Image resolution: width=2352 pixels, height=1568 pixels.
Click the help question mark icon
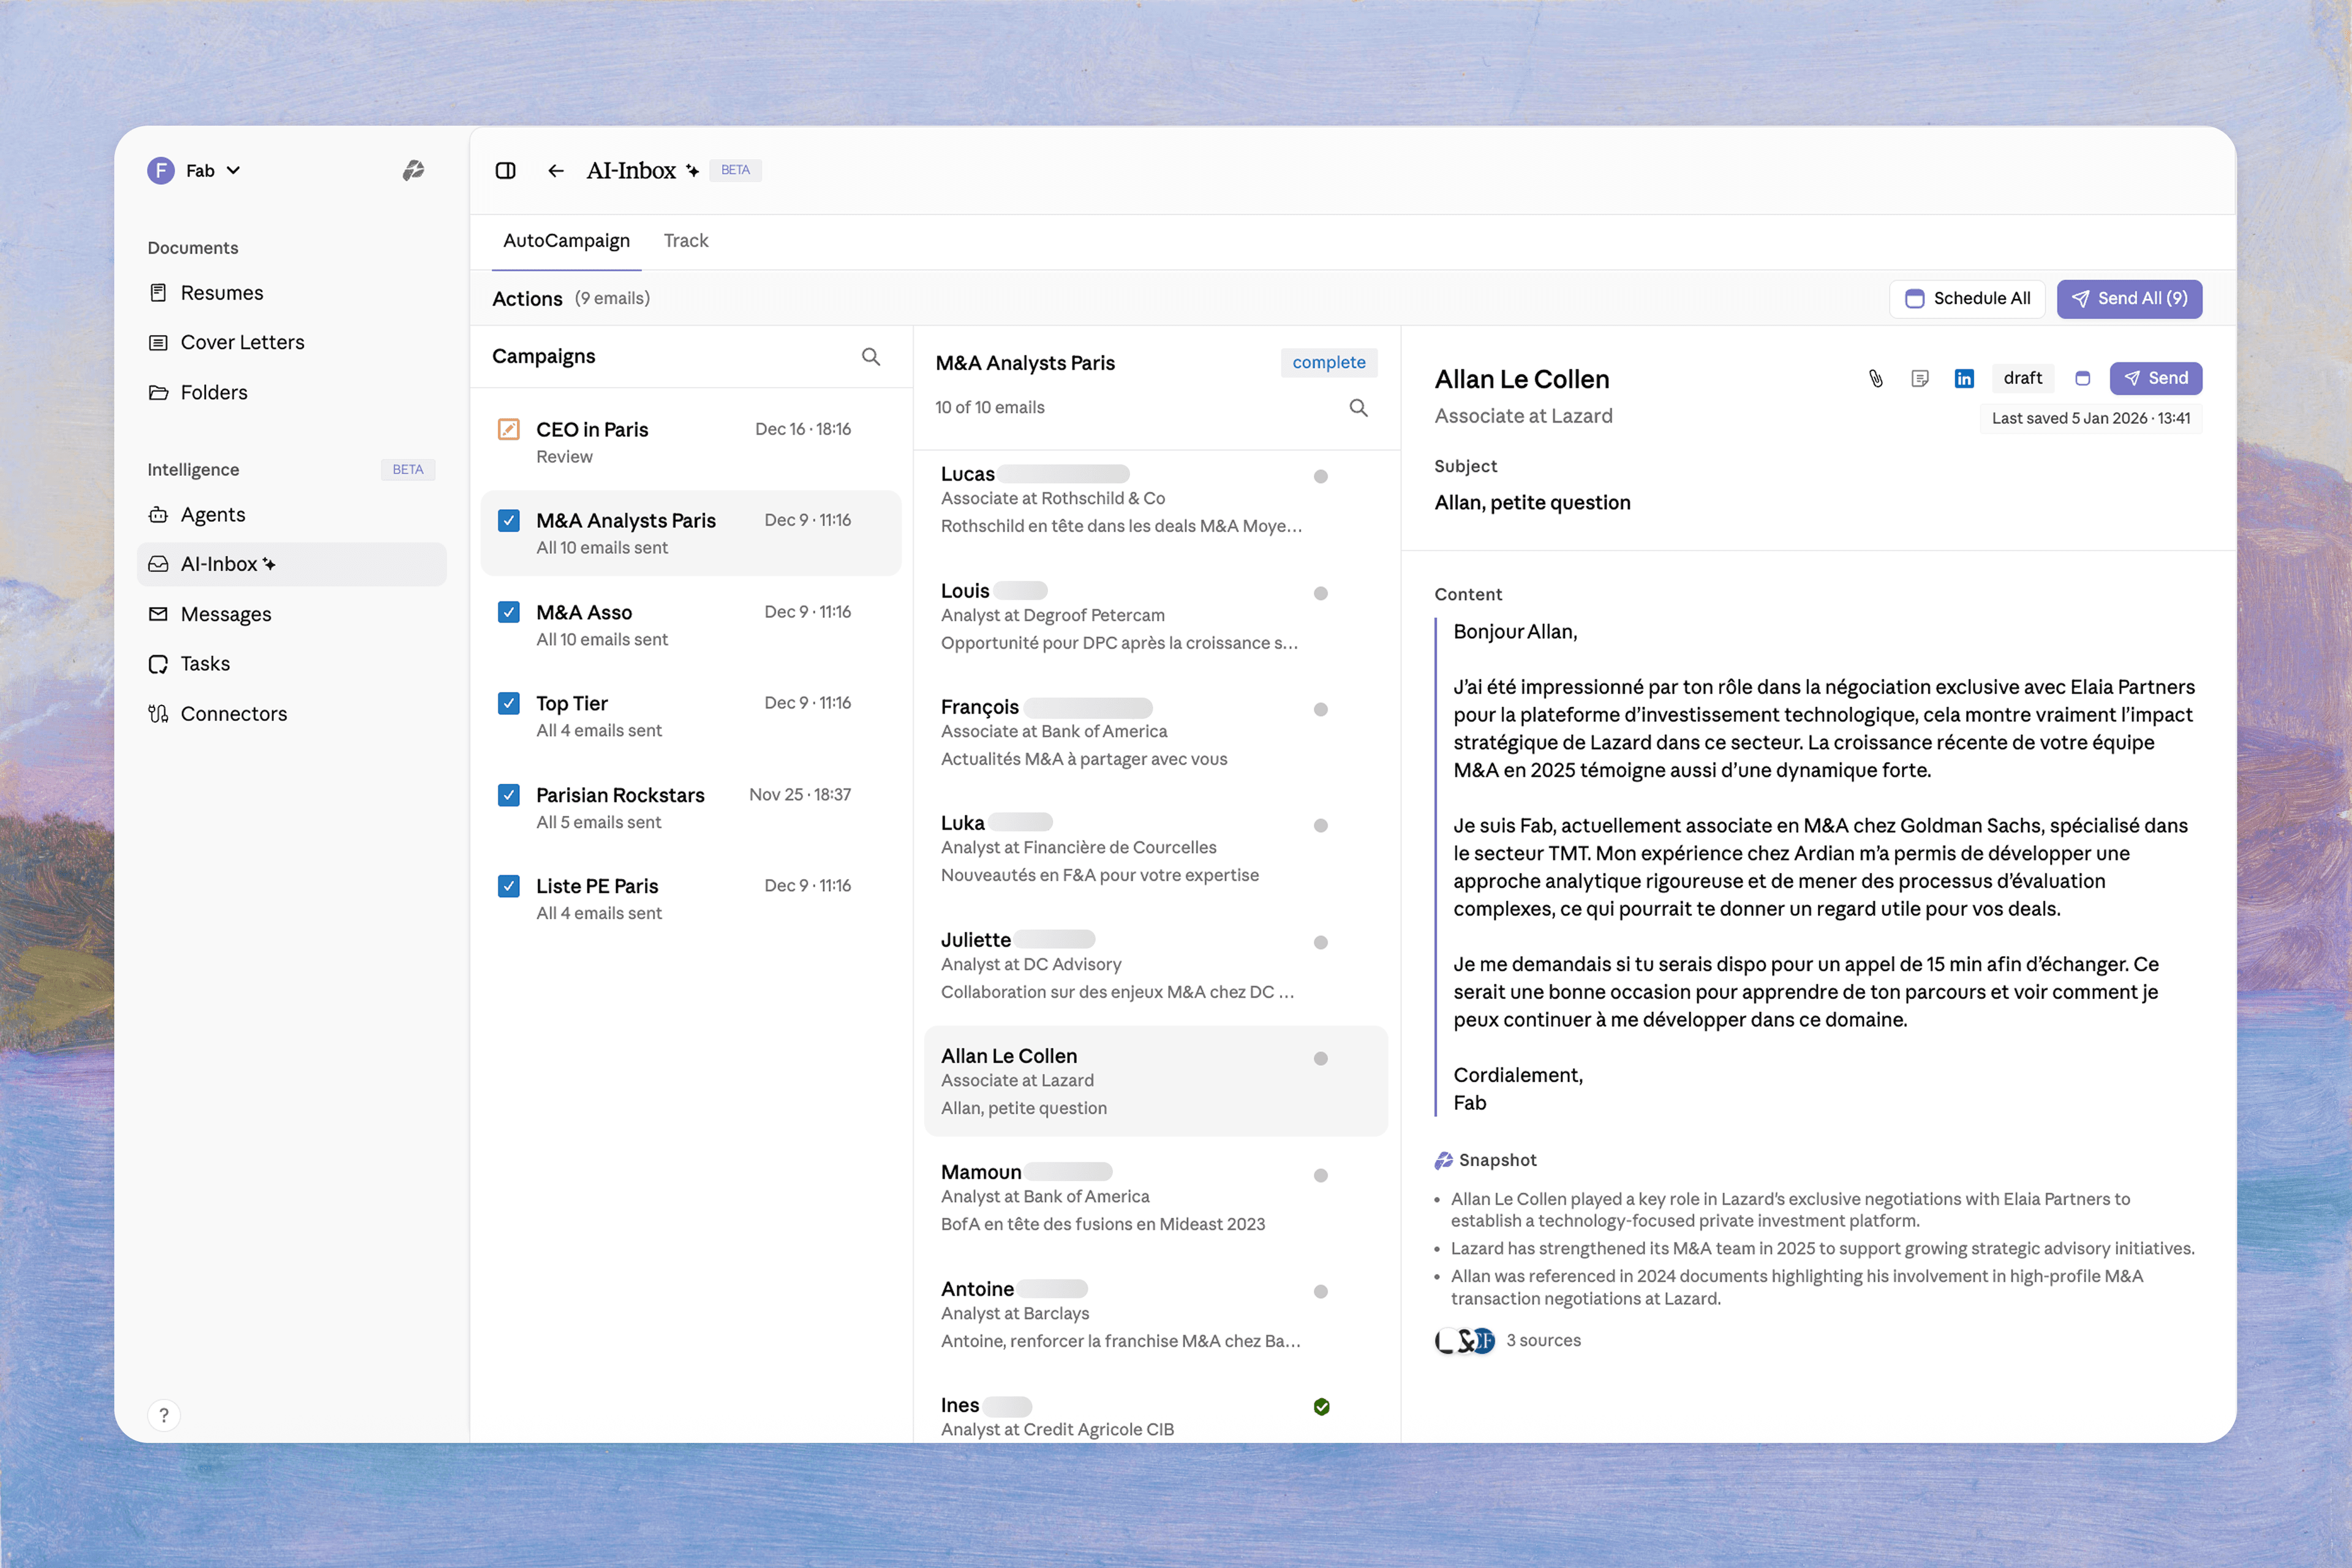[x=164, y=1415]
